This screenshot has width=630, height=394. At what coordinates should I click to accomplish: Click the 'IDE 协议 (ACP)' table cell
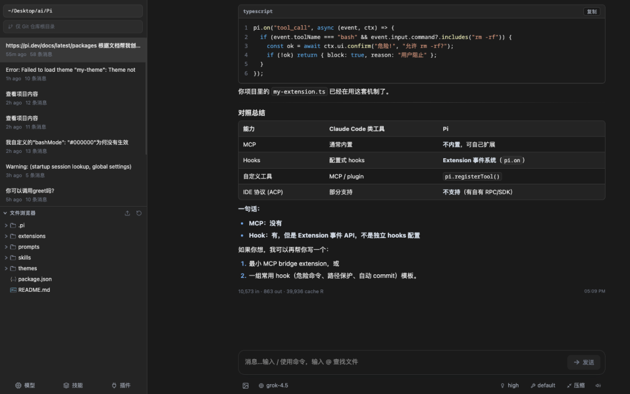pos(262,192)
